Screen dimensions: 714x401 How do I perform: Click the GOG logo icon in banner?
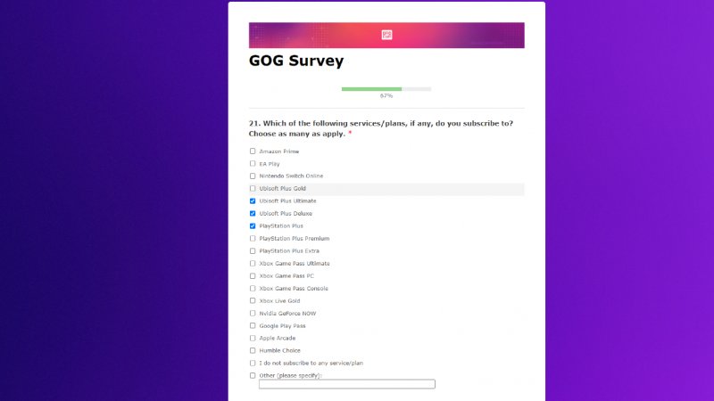point(386,35)
